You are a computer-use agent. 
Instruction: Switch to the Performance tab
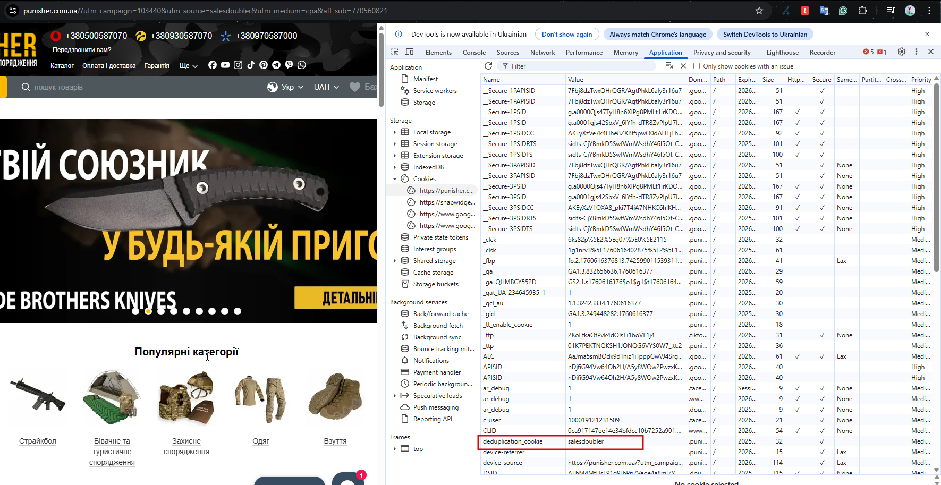[x=584, y=53]
